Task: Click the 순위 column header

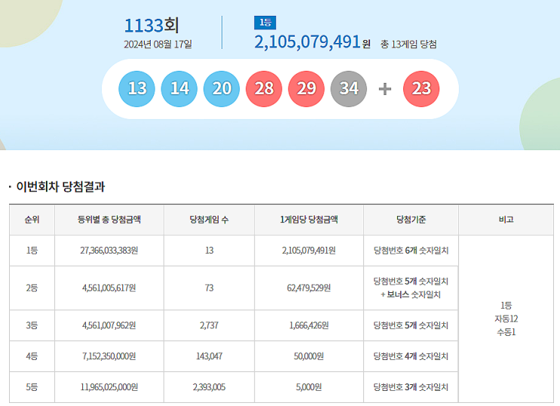Action: (32, 220)
